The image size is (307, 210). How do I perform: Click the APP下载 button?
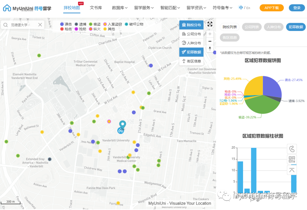(271, 8)
